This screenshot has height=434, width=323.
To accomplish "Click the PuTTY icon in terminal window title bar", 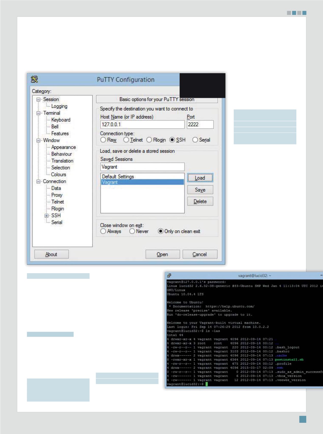I will point(169,275).
